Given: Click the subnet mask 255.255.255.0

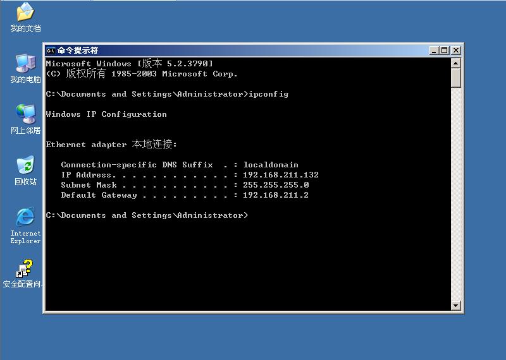Looking at the screenshot, I should point(276,185).
